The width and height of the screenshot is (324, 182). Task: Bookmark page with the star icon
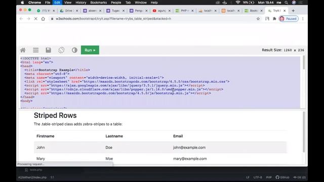click(258, 19)
